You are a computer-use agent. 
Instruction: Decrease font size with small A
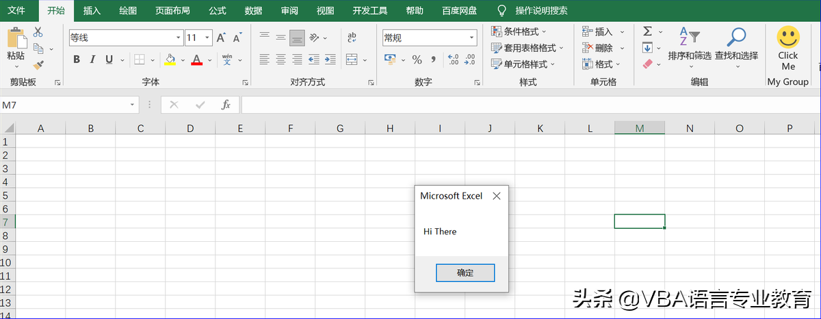point(237,38)
